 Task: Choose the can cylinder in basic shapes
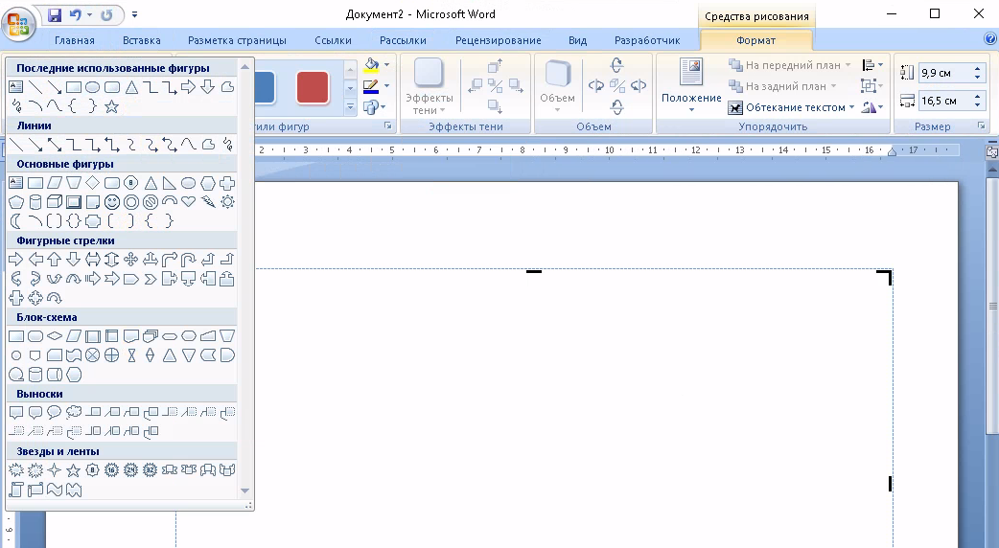pyautogui.click(x=35, y=202)
